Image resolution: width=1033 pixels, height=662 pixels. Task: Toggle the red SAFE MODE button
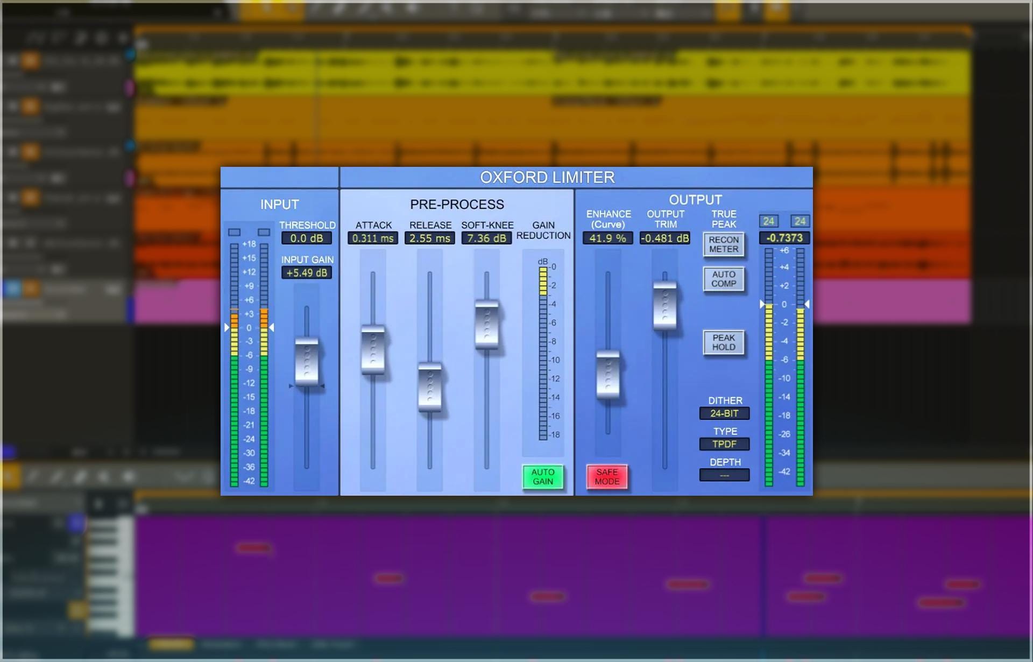tap(607, 477)
